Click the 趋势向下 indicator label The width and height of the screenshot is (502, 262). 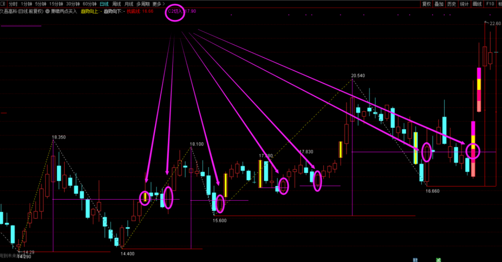114,11
